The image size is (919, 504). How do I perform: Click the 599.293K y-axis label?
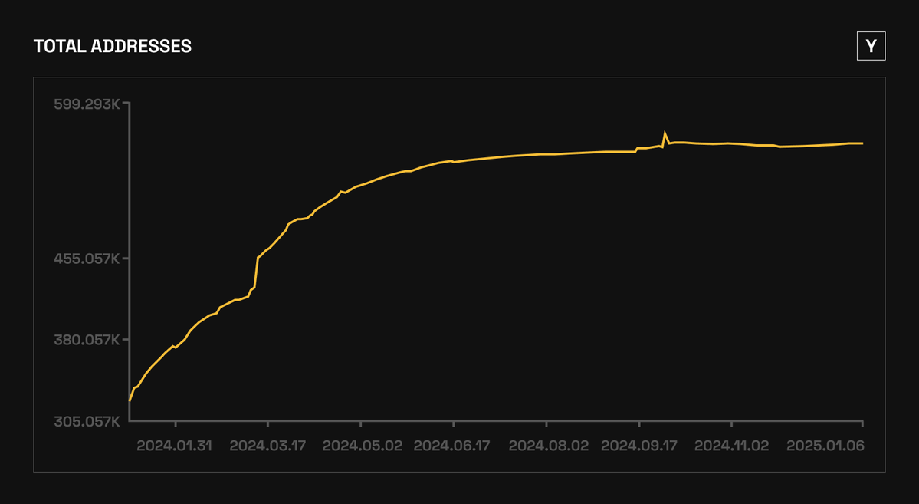click(87, 104)
